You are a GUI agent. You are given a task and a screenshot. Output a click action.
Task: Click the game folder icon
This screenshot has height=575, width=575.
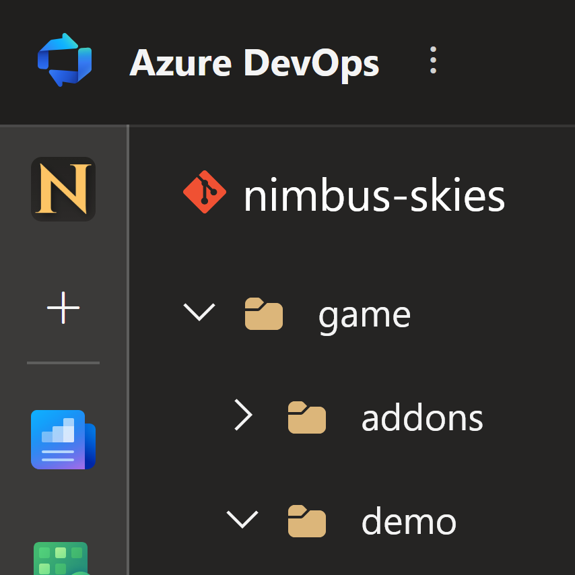264,314
